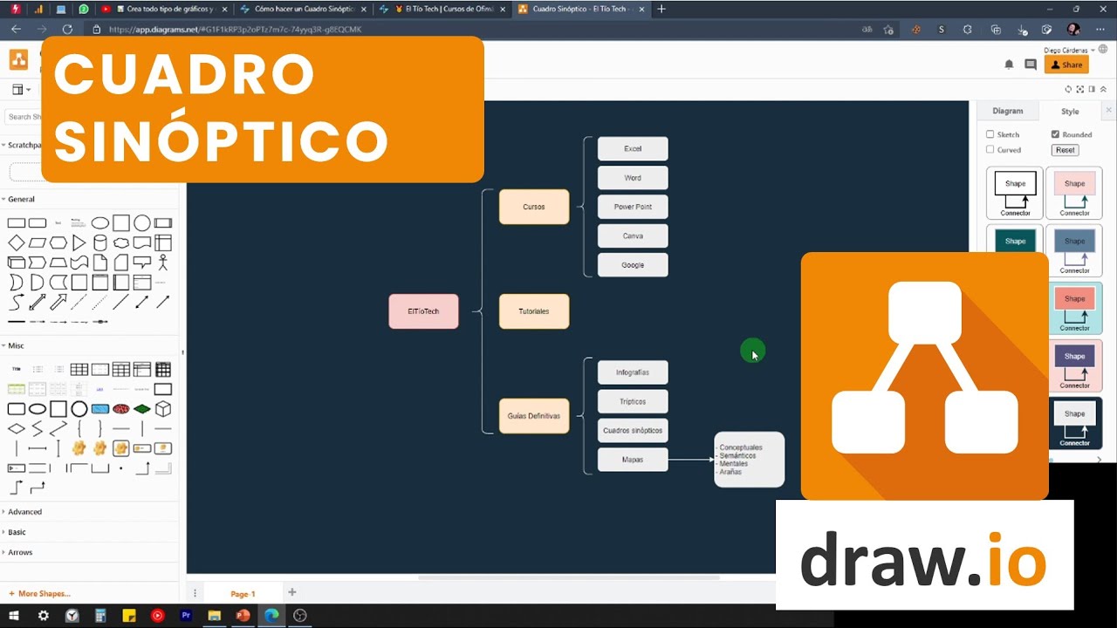Toggle the Curved checkbox
This screenshot has height=628, width=1117.
click(990, 150)
